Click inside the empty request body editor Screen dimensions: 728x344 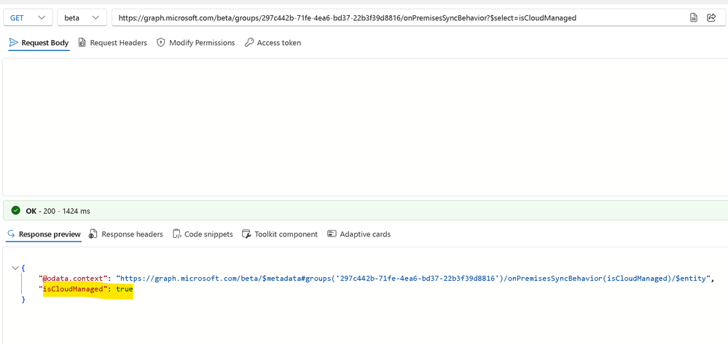click(365, 127)
